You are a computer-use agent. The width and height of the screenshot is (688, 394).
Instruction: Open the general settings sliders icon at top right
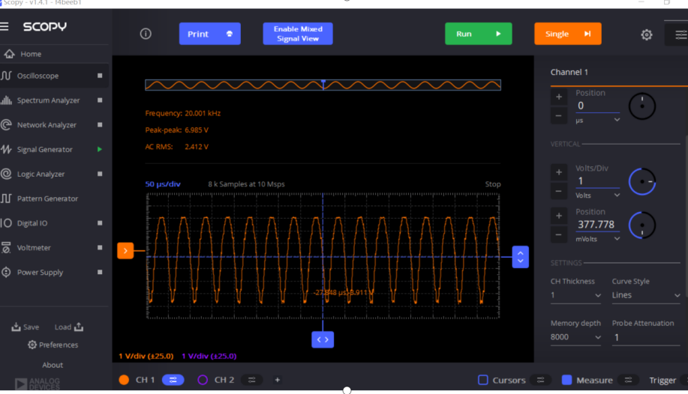click(x=680, y=34)
